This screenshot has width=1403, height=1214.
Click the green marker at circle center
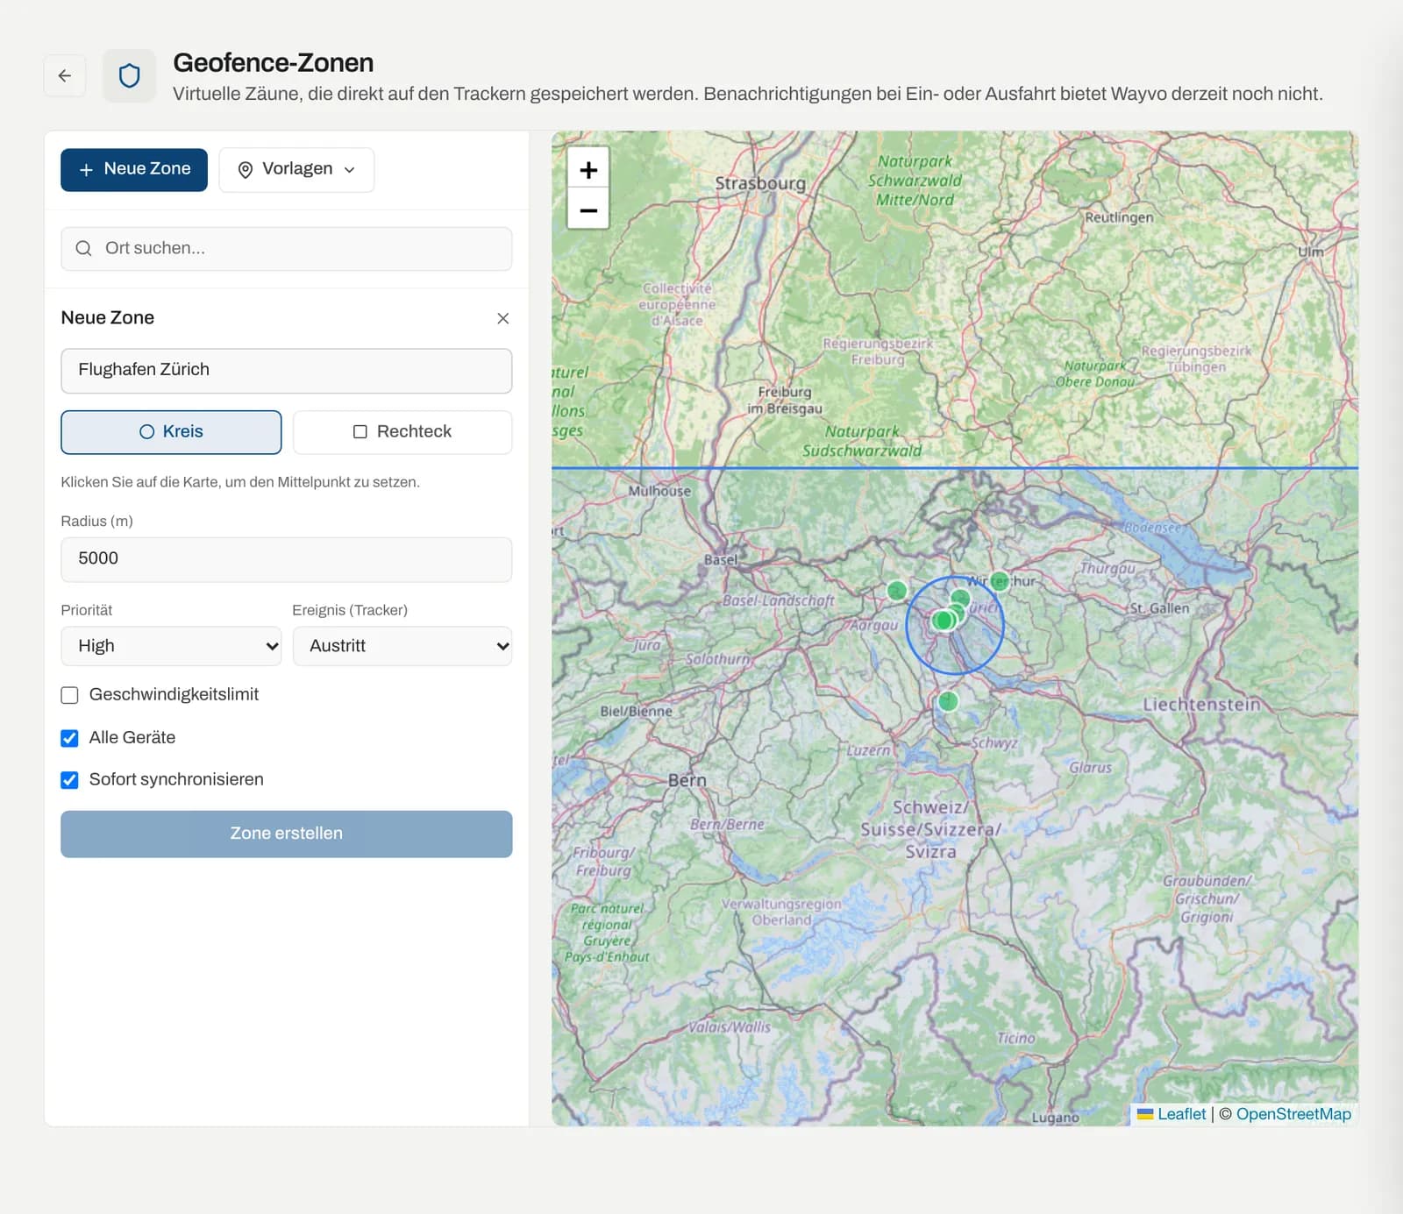(x=944, y=621)
